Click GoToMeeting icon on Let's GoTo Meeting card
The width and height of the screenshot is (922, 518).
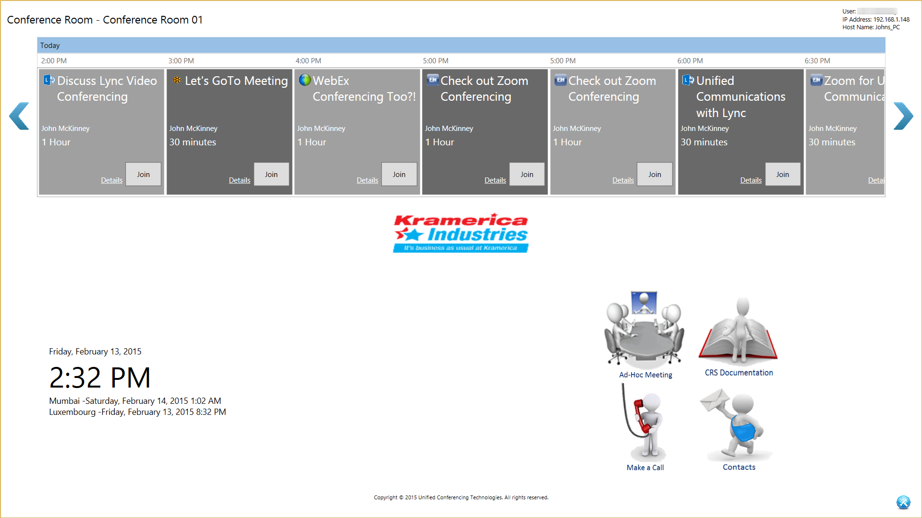[x=177, y=80]
